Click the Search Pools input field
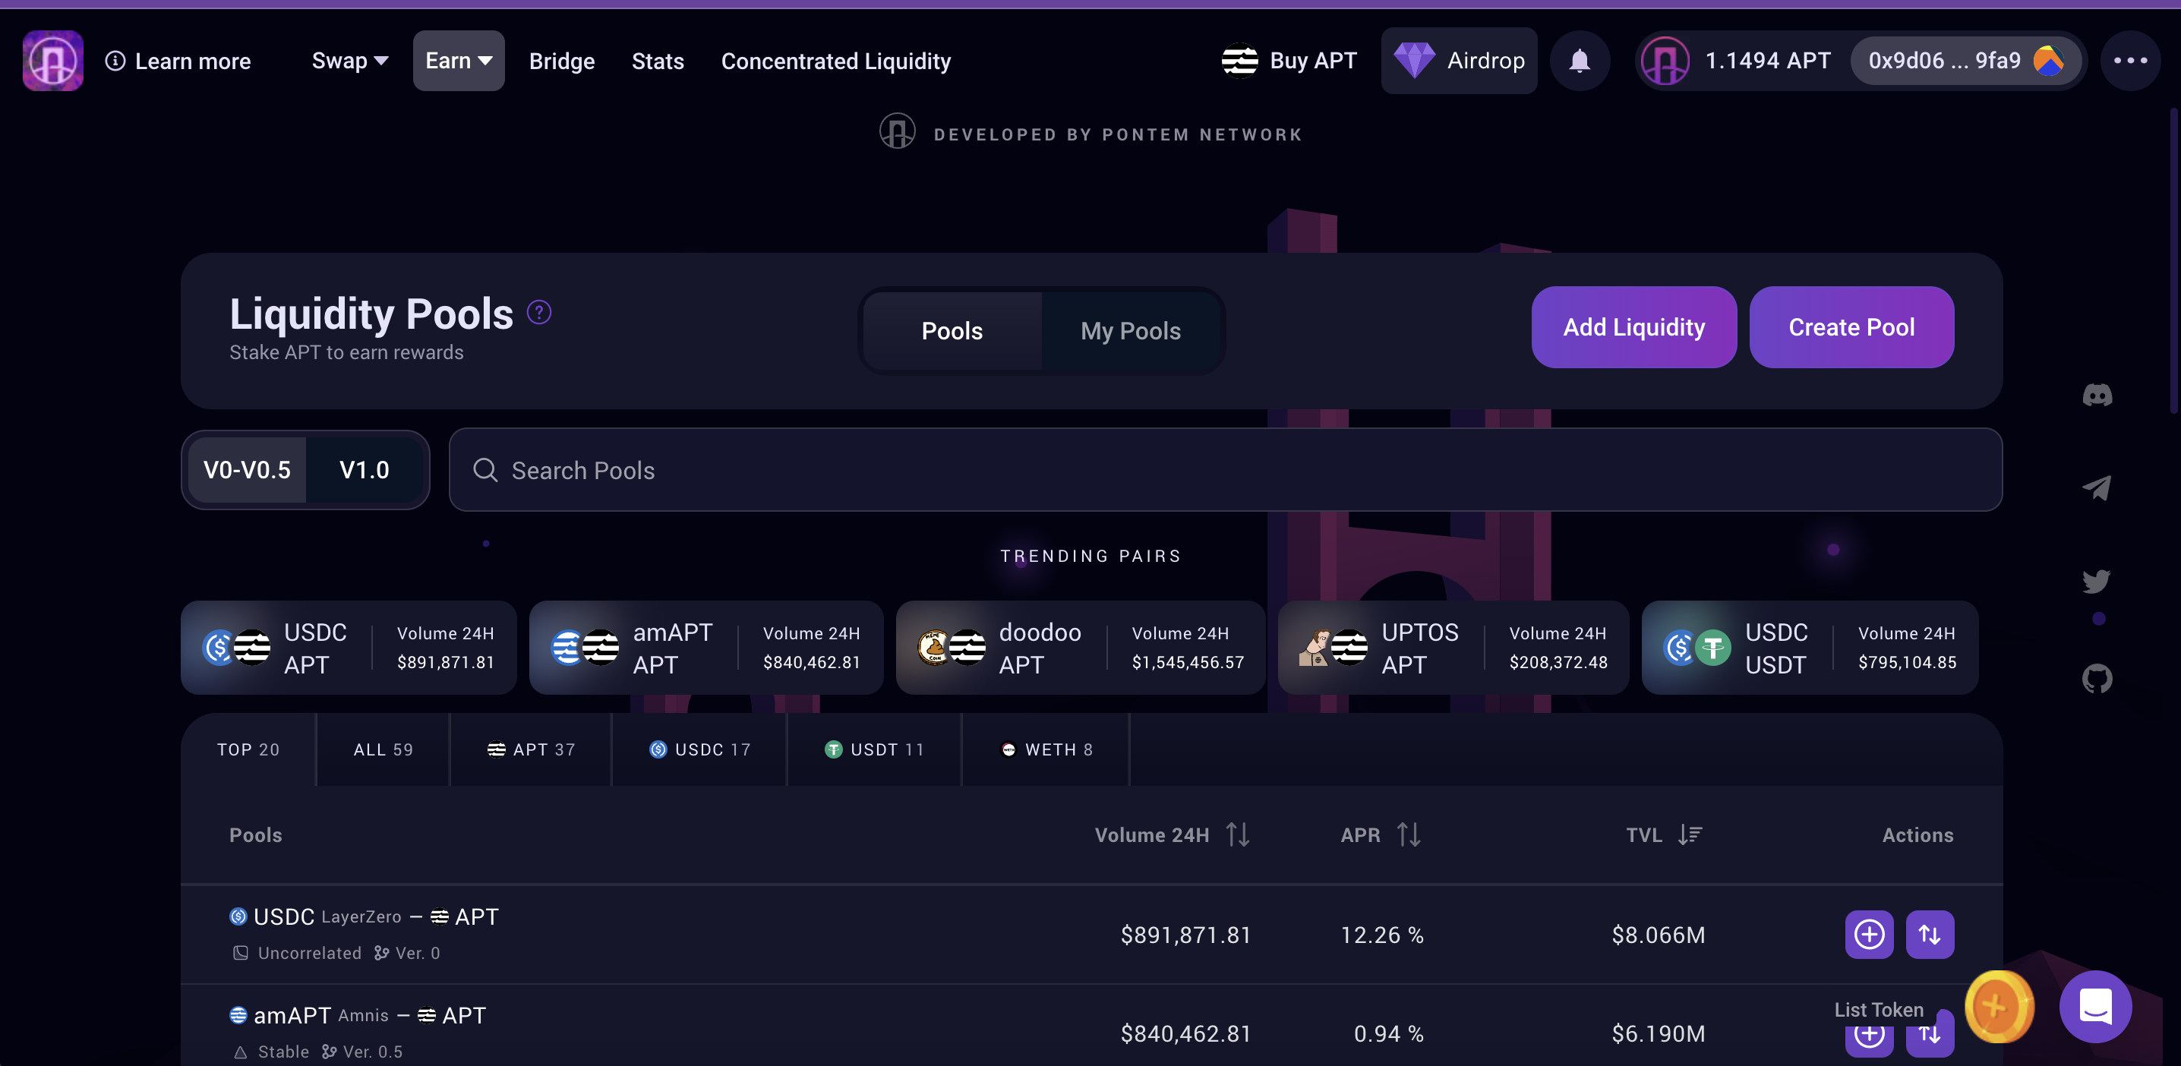The height and width of the screenshot is (1066, 2181). (1224, 470)
